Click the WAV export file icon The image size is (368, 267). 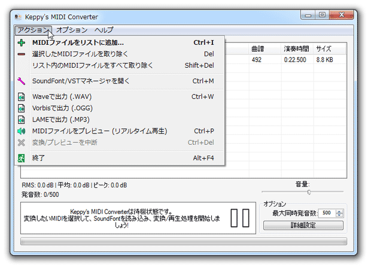(22, 97)
